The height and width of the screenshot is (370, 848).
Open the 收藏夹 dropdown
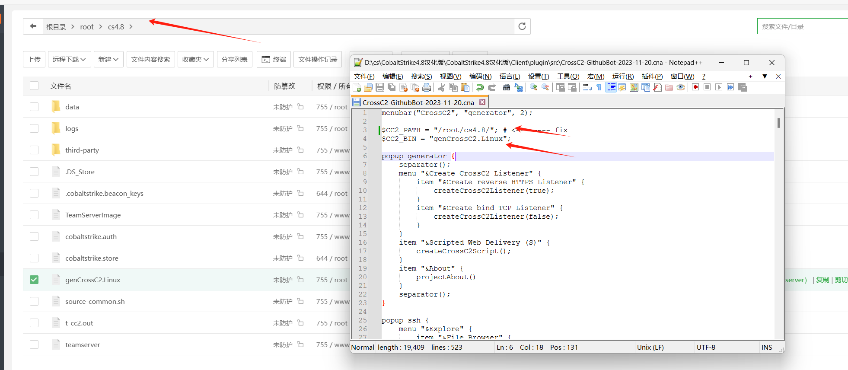click(196, 59)
